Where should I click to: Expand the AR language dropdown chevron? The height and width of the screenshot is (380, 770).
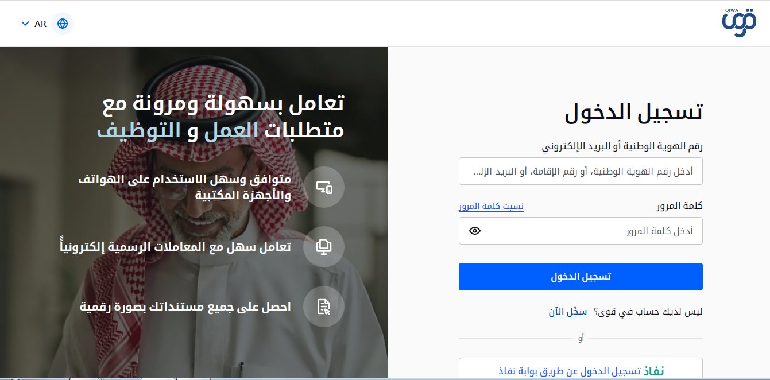coord(25,24)
